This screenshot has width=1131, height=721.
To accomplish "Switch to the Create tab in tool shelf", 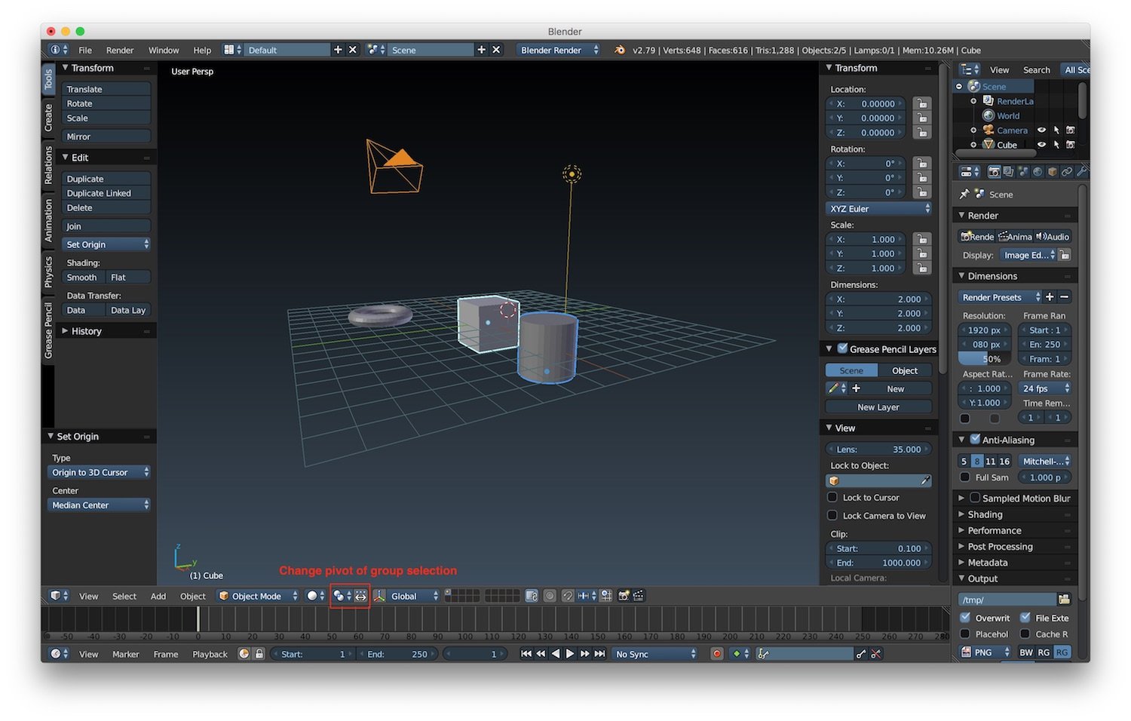I will (48, 118).
